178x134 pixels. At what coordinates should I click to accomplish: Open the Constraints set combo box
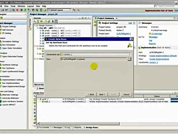click(96, 54)
